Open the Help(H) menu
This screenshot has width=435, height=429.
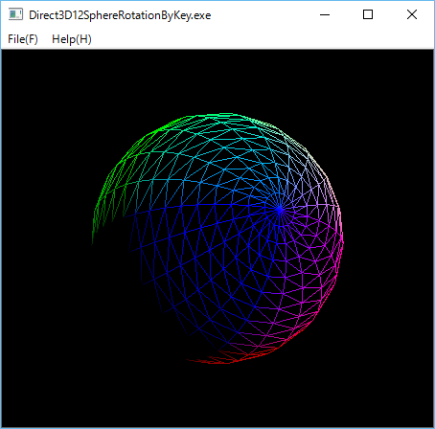(x=72, y=39)
